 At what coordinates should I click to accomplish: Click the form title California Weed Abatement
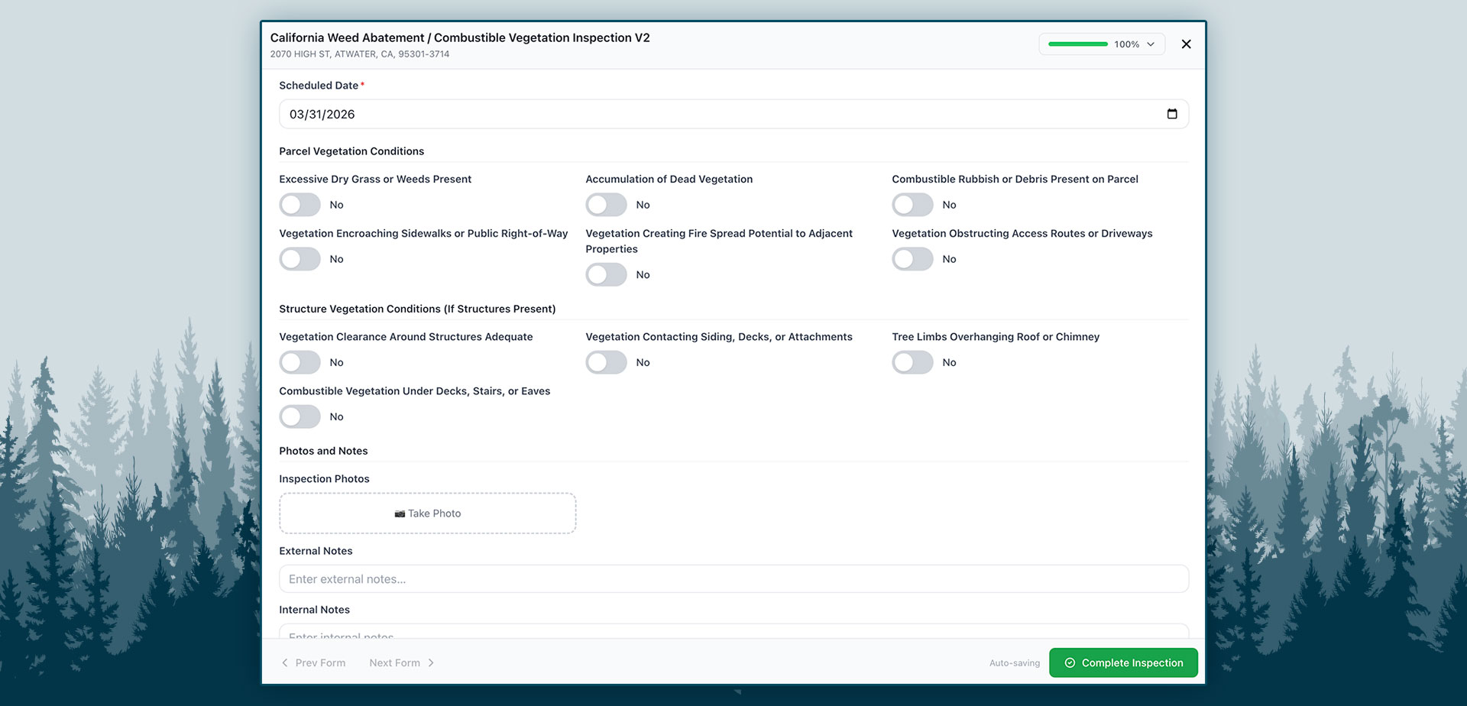click(x=460, y=37)
